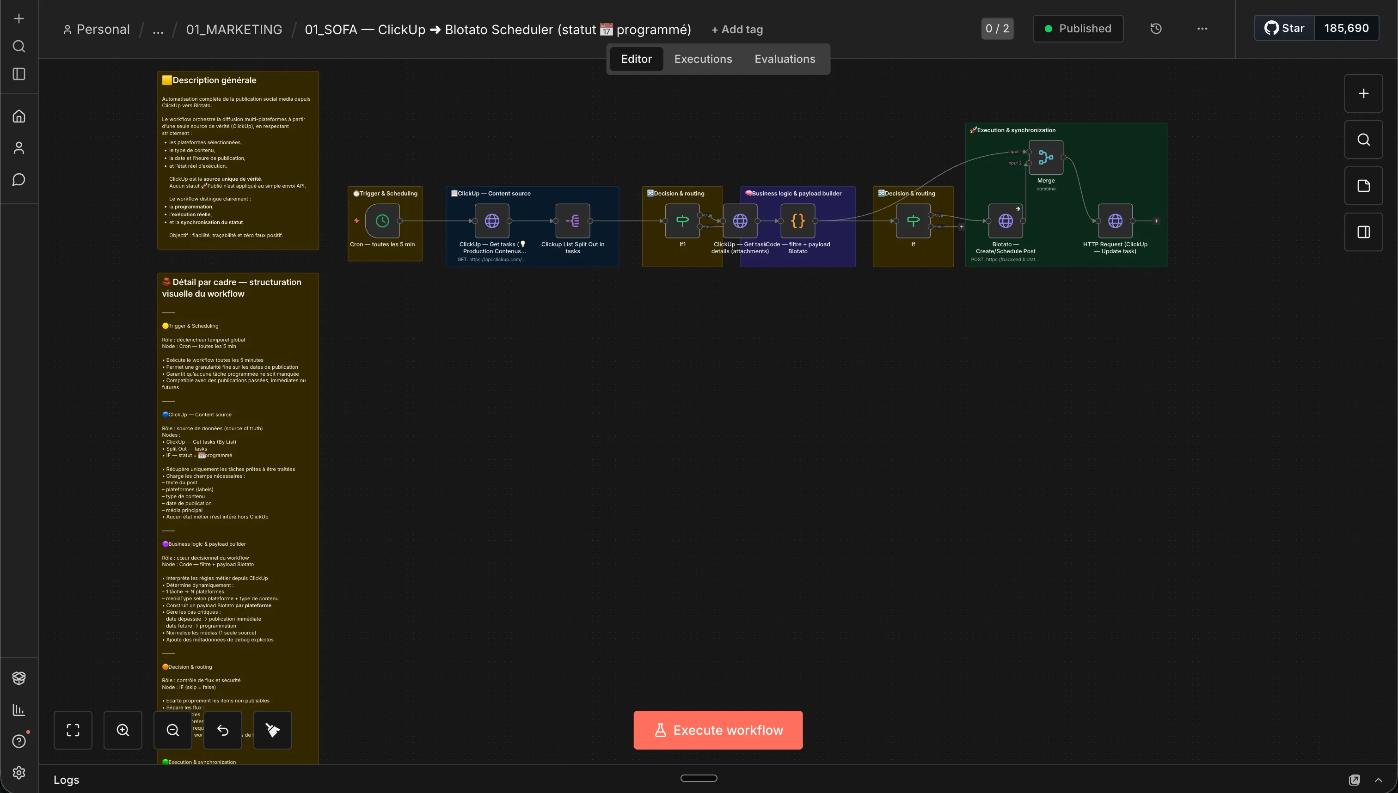Viewport: 1398px width, 793px height.
Task: Click the Trigger & Scheduling frame title
Action: point(385,193)
